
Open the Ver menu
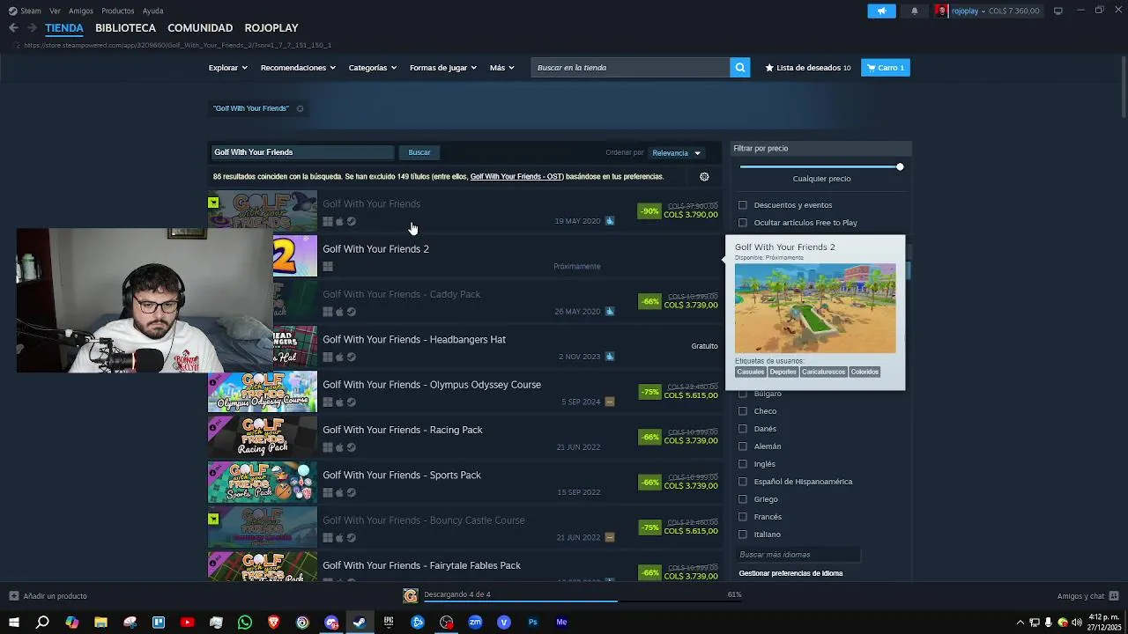(x=55, y=11)
